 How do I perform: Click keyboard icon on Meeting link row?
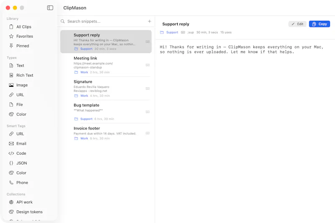(147, 65)
